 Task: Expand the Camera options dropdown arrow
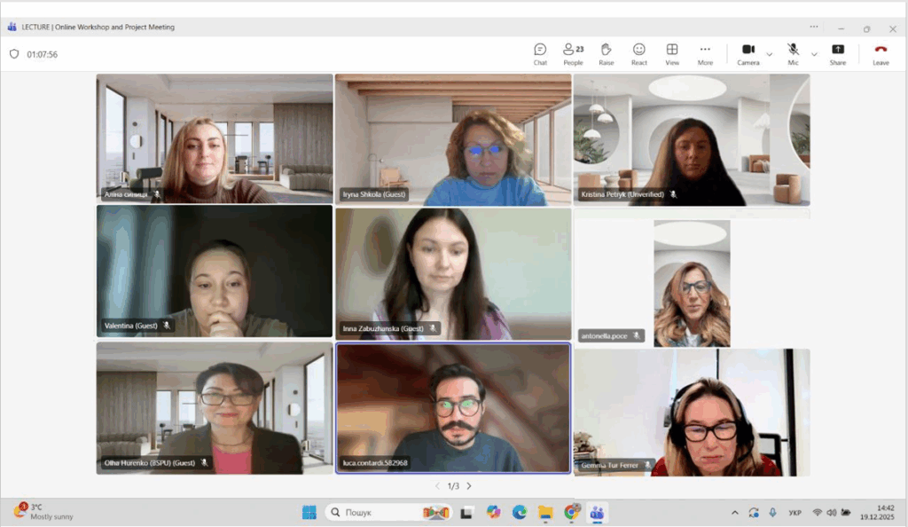tap(769, 55)
